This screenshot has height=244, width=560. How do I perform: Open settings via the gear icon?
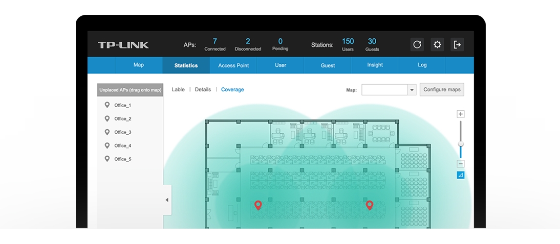pyautogui.click(x=437, y=44)
